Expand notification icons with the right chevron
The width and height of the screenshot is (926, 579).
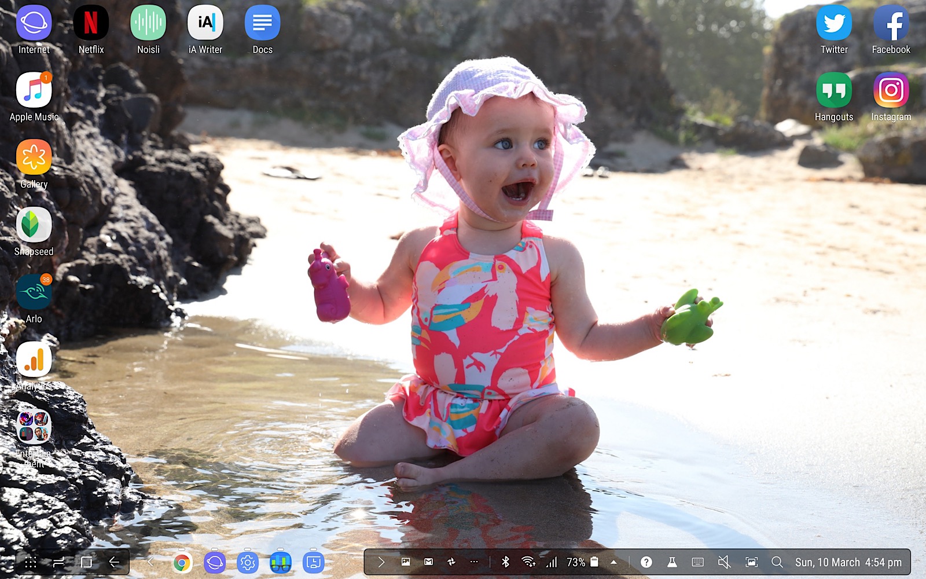(x=381, y=562)
